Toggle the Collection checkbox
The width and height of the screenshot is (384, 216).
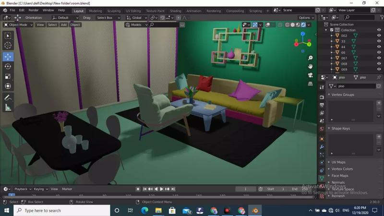pos(332,30)
